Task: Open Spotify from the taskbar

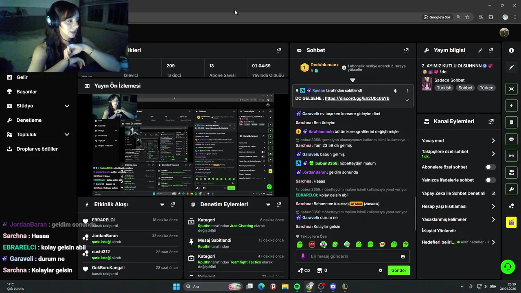Action: pos(297,286)
